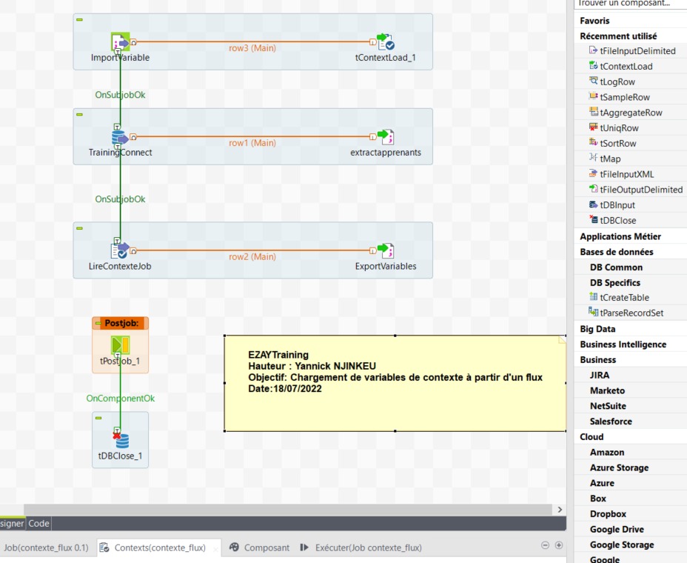687x563 pixels.
Task: Select the TrainingConnect database component
Action: [x=120, y=136]
